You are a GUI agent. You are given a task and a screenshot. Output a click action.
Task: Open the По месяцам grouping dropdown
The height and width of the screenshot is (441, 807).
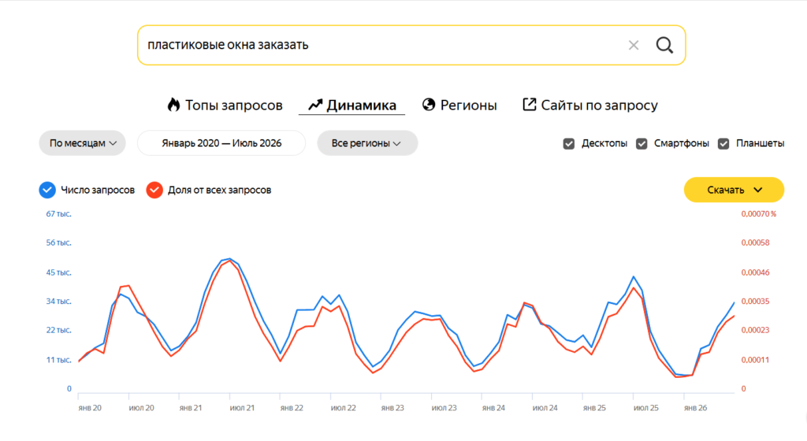(82, 143)
